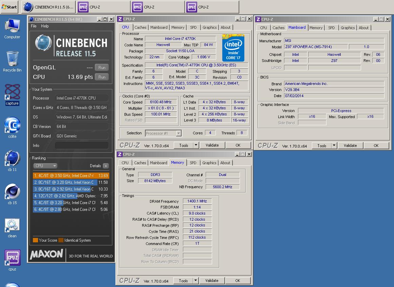Screen dimensions: 394x287
Task: Select ranking row 3 with score 10.33
Action: point(71,189)
